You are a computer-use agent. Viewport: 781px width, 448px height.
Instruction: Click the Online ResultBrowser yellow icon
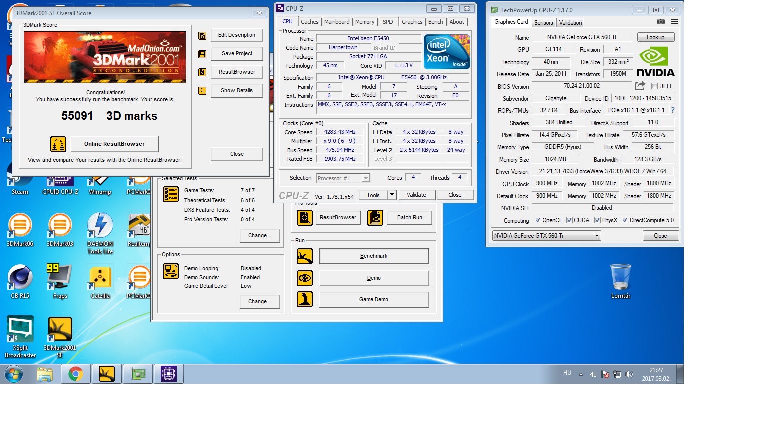(58, 144)
